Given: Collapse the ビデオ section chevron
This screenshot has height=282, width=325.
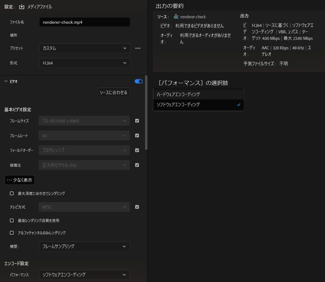Looking at the screenshot, I should tap(6, 82).
